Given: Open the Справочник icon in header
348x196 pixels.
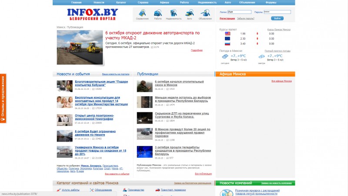Looking at the screenshot, I should 142,13.
